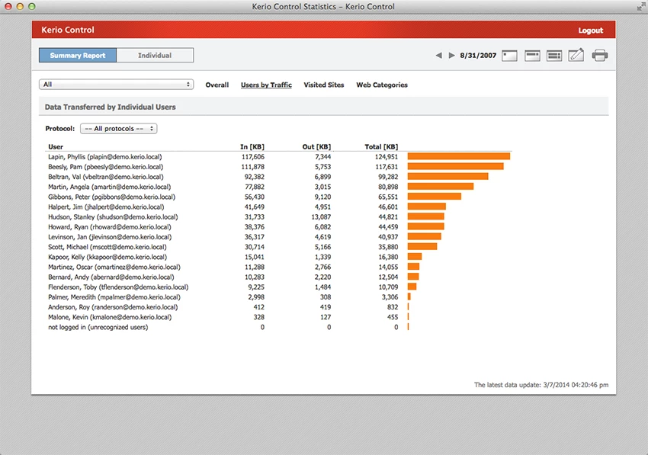Click the Logout link

[x=590, y=30]
